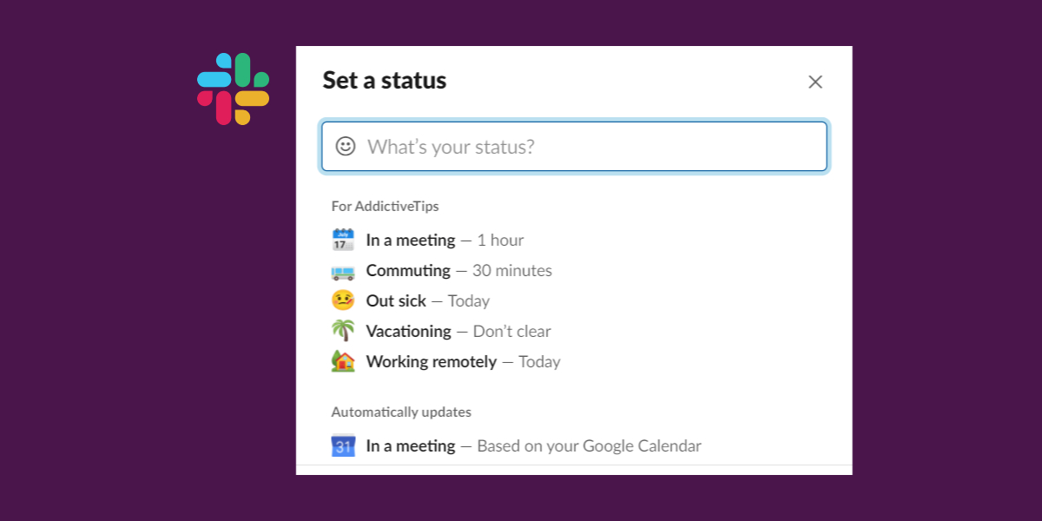Click the house emoji for Working remotely
1042x521 pixels.
pos(343,361)
